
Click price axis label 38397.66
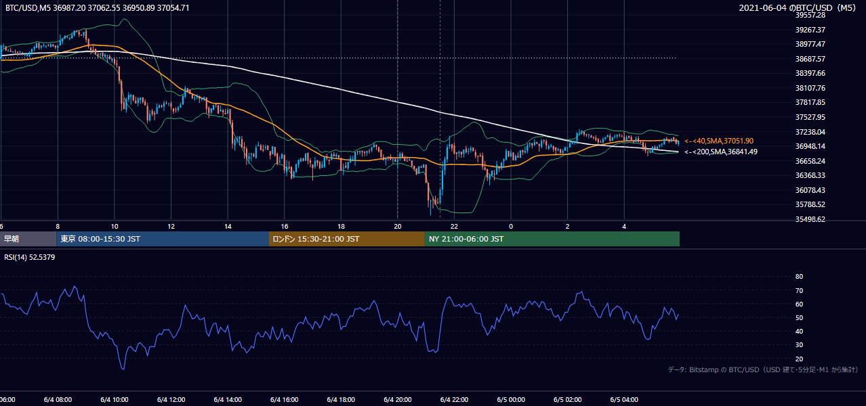tap(811, 73)
